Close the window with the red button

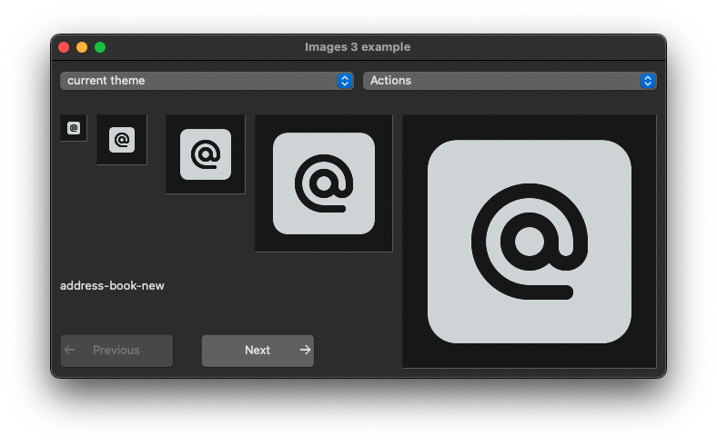(x=64, y=47)
